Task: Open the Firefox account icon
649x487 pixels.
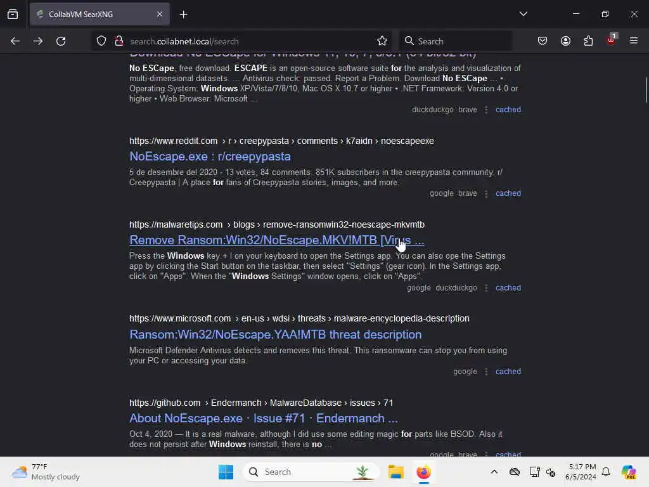Action: coord(565,41)
